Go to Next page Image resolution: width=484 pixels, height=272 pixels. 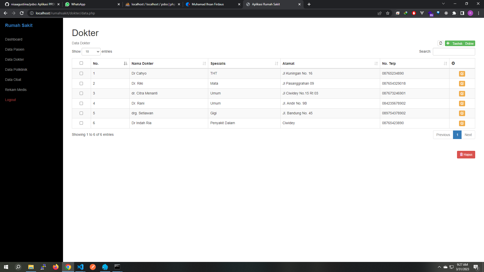pyautogui.click(x=468, y=135)
